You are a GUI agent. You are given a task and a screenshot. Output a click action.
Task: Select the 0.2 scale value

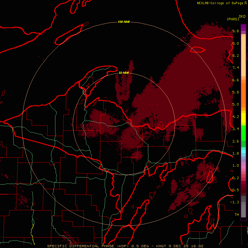click(x=236, y=178)
